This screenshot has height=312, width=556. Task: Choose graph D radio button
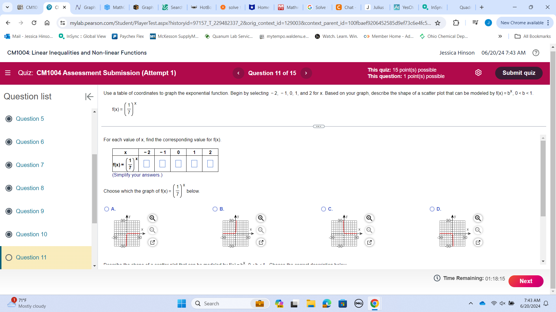pos(432,209)
